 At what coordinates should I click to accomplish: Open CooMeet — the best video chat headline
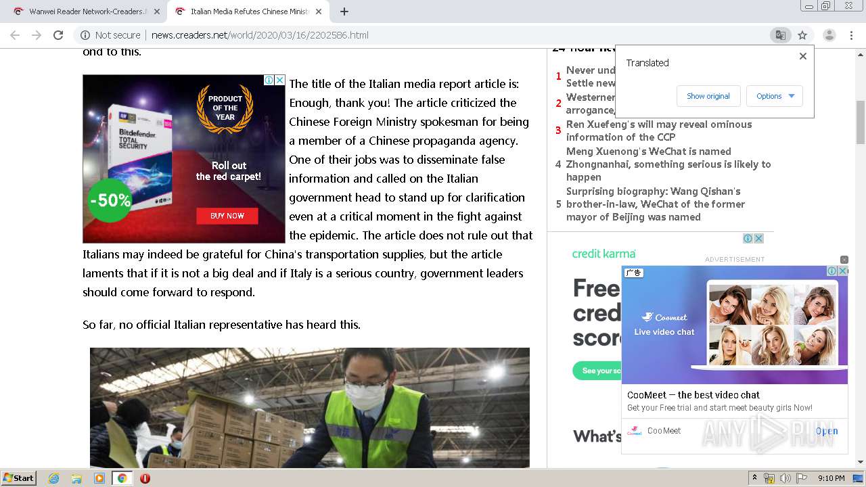(x=693, y=395)
